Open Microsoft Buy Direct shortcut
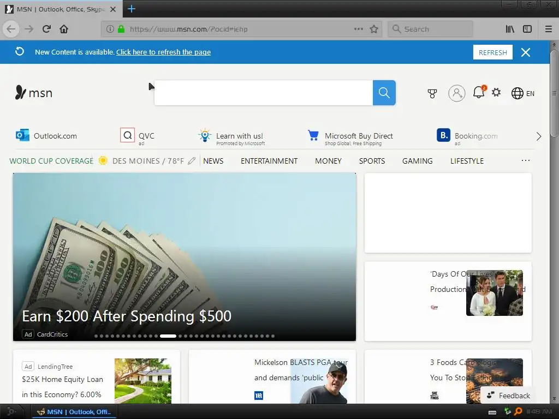 350,138
